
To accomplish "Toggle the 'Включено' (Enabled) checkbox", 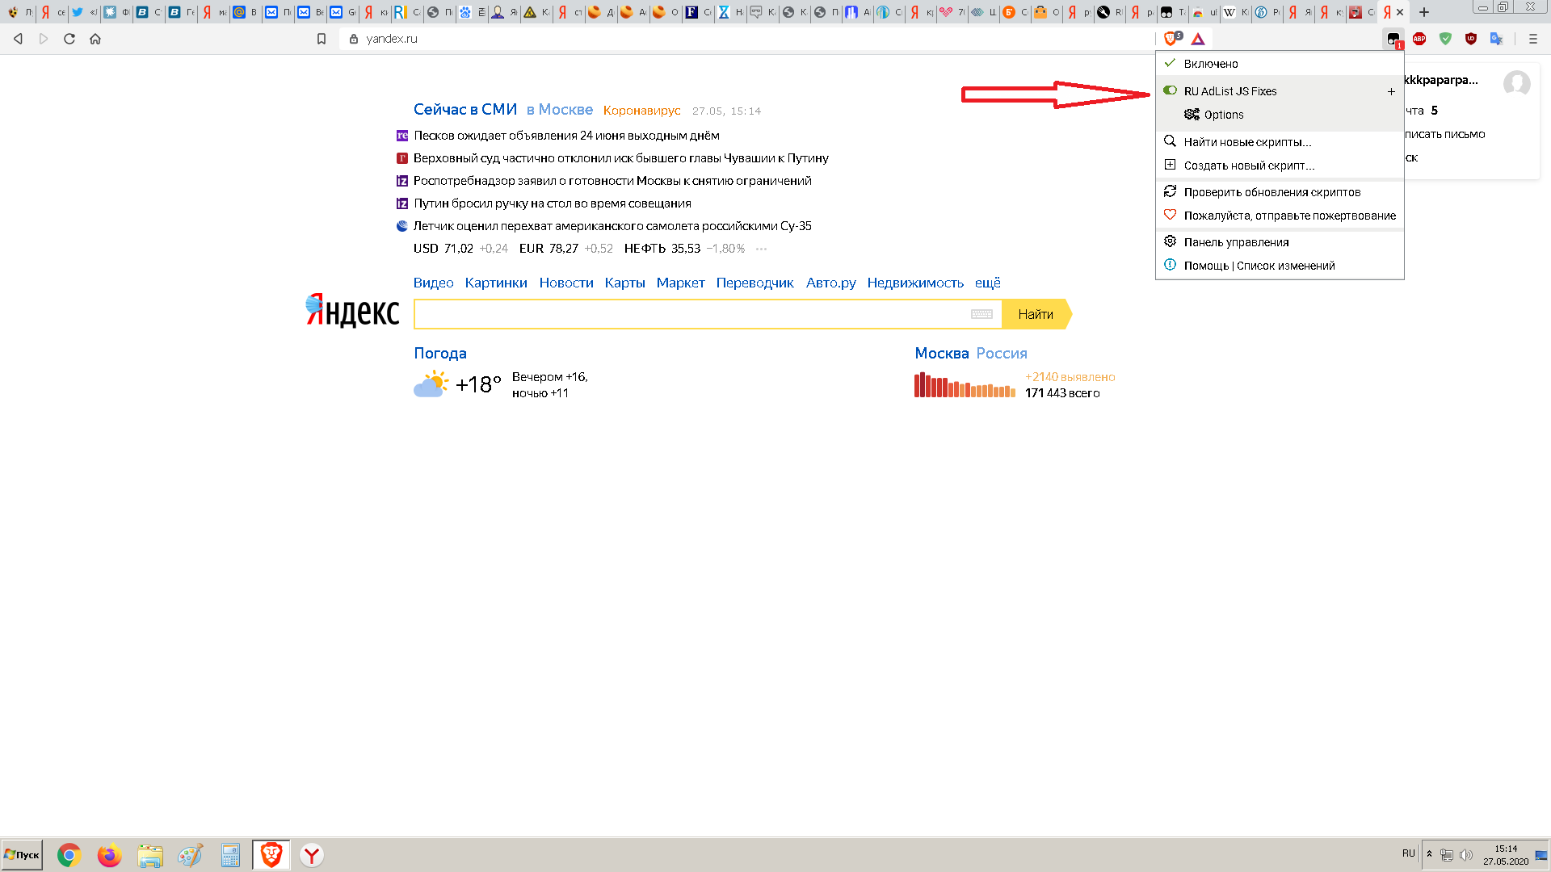I will 1172,64.
